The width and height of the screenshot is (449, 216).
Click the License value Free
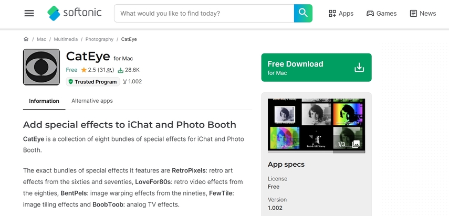(x=274, y=187)
